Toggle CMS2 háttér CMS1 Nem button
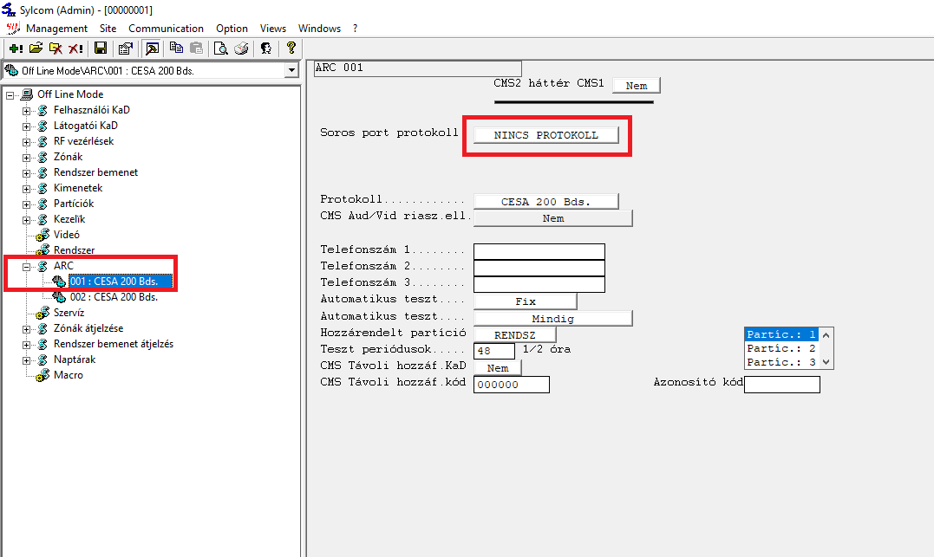This screenshot has height=557, width=934. coord(636,86)
